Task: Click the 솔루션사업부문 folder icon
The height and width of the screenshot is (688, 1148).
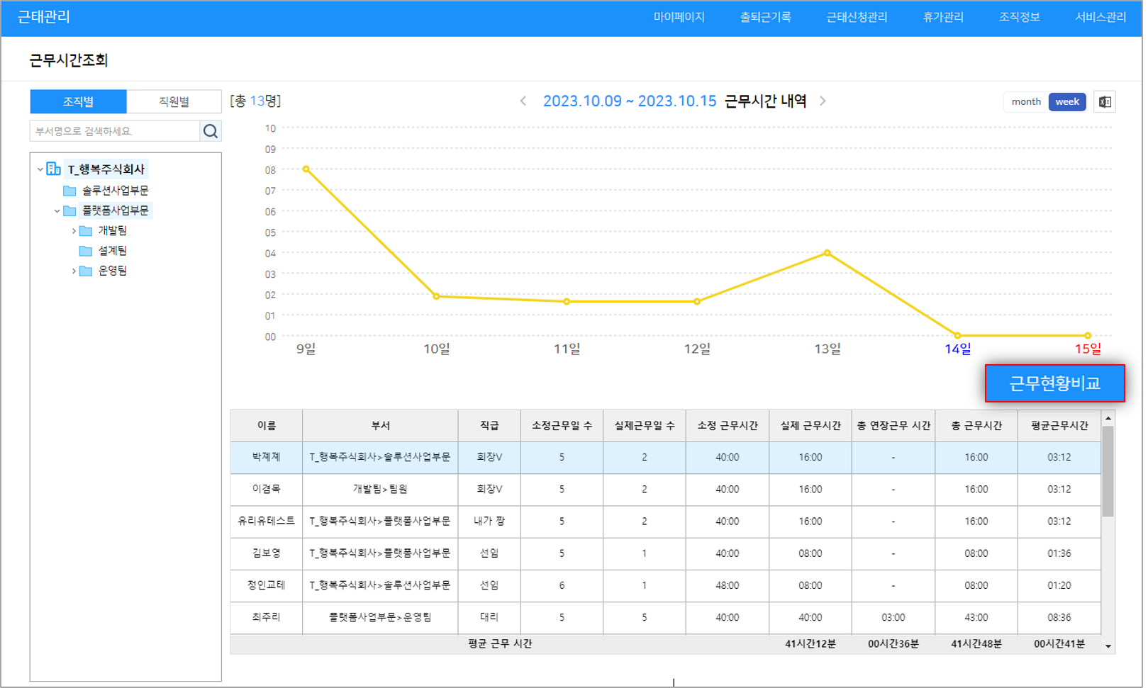Action: (69, 191)
